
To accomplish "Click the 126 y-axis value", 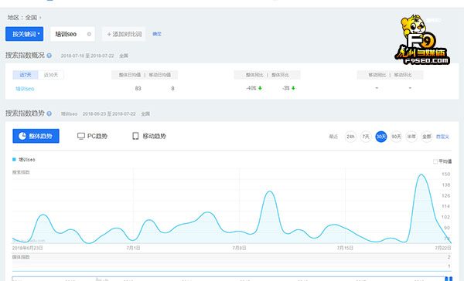I will pos(445,195).
